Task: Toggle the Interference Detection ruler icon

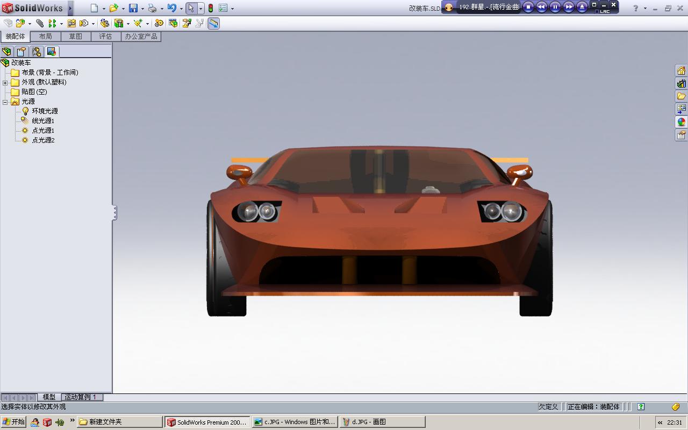Action: [213, 23]
